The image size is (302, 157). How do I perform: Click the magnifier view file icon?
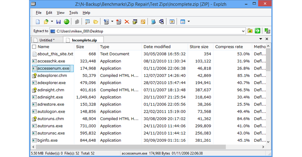pos(87,22)
